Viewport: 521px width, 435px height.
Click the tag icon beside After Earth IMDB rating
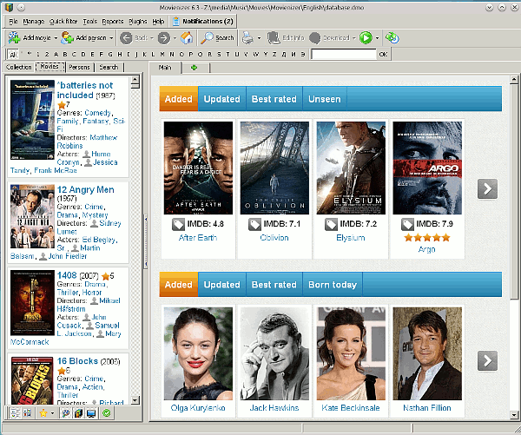[x=178, y=225]
